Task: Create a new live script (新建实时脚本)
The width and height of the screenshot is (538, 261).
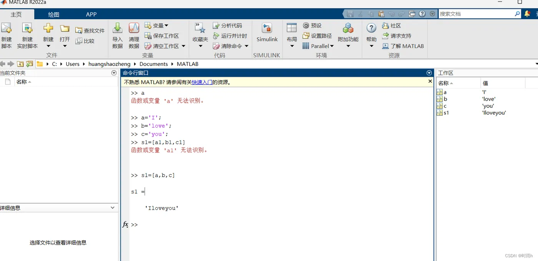Action: (27, 35)
